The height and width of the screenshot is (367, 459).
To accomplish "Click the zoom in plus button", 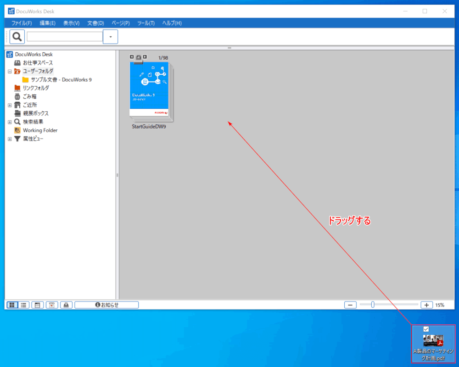I will (426, 305).
